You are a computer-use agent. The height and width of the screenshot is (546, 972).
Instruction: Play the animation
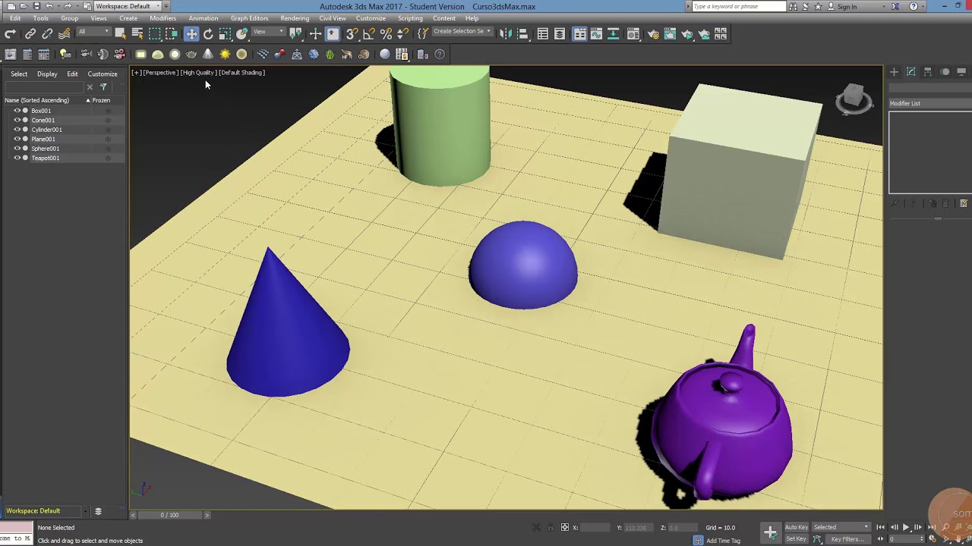click(906, 527)
